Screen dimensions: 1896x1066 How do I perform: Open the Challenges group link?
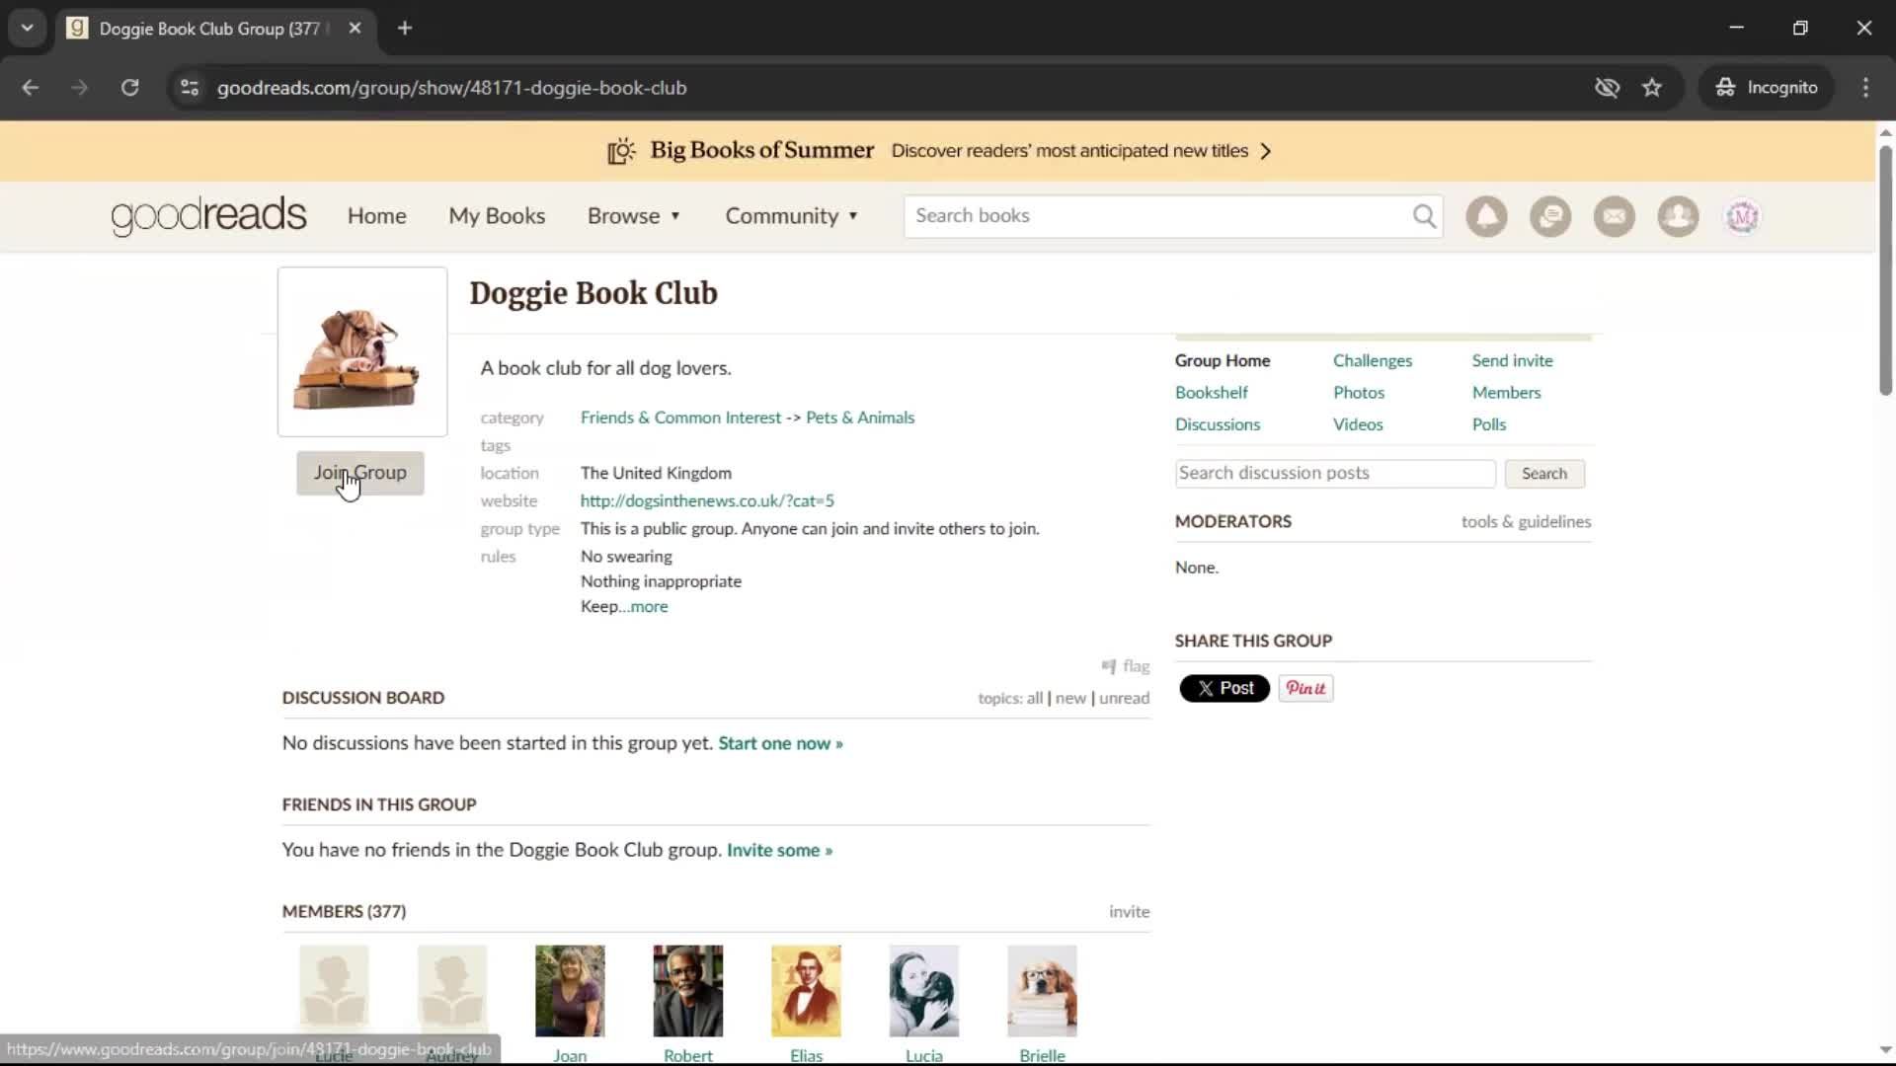tap(1373, 361)
